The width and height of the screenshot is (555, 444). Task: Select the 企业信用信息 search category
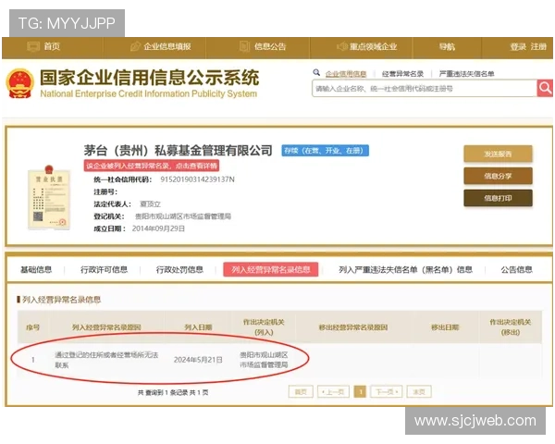pos(346,74)
